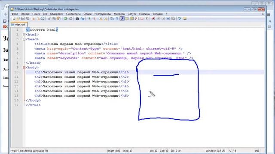This screenshot has width=275, height=154.
Task: Click browser window back arrow button
Action: click(6, 14)
